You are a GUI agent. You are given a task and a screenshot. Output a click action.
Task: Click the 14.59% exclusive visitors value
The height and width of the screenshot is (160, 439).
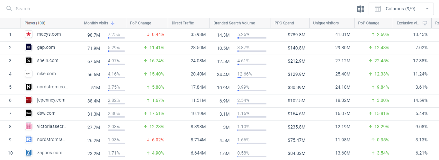[420, 100]
